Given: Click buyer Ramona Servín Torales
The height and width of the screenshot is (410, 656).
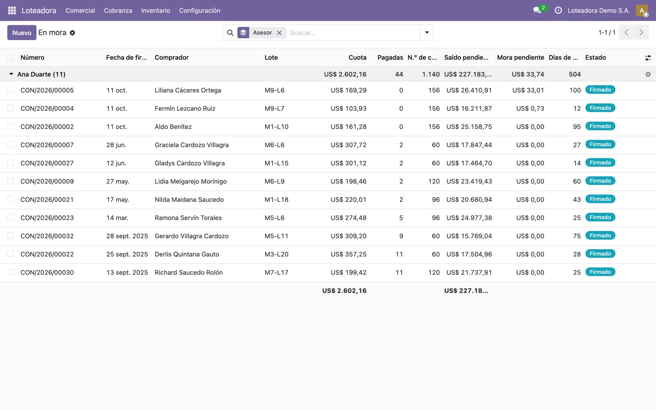Looking at the screenshot, I should 188,218.
